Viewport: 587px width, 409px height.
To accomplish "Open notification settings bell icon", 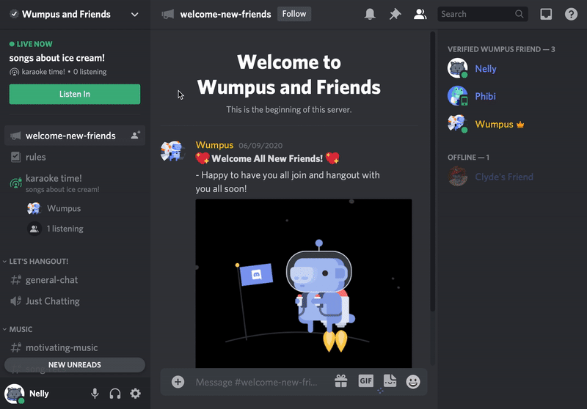I will [x=370, y=14].
